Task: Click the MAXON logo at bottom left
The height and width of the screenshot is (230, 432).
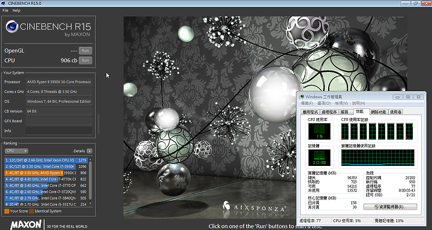Action: coord(26,225)
